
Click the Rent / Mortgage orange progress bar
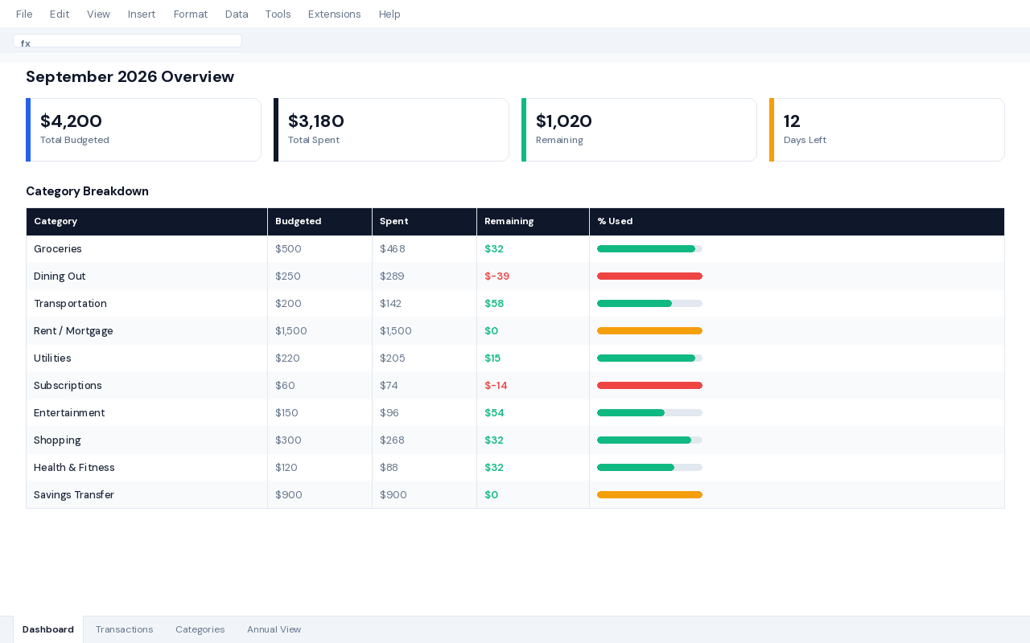tap(649, 331)
